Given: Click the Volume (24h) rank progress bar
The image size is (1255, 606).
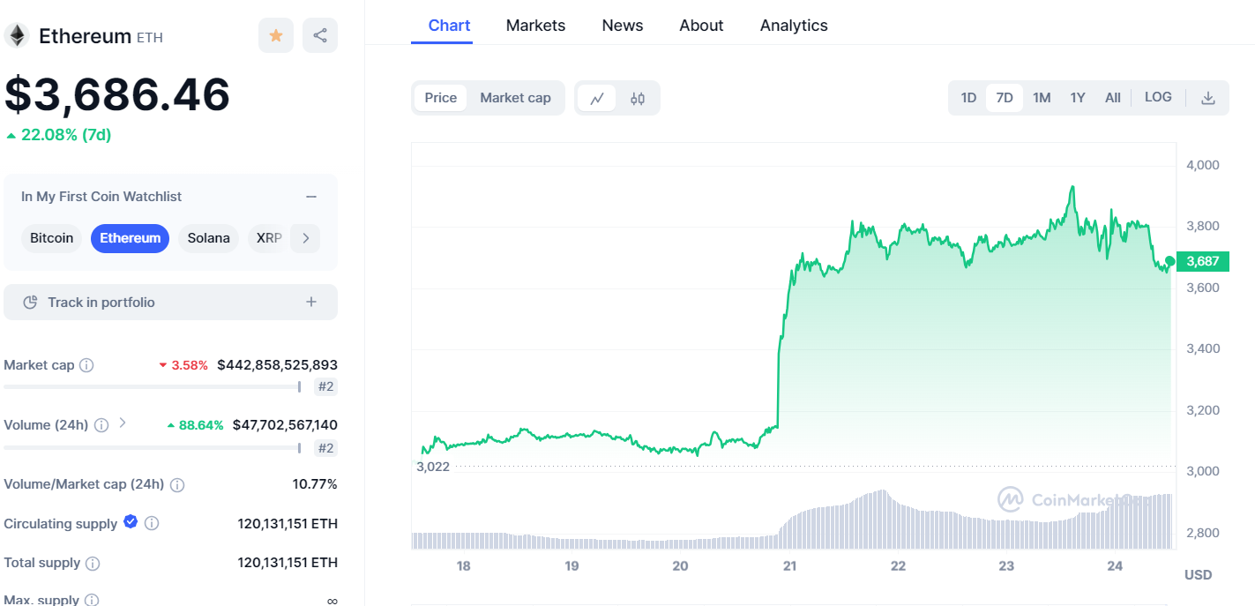Looking at the screenshot, I should [x=152, y=448].
